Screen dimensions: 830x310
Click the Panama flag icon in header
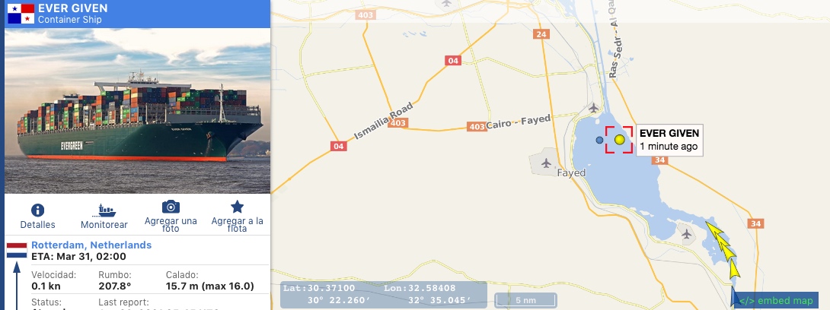point(21,14)
